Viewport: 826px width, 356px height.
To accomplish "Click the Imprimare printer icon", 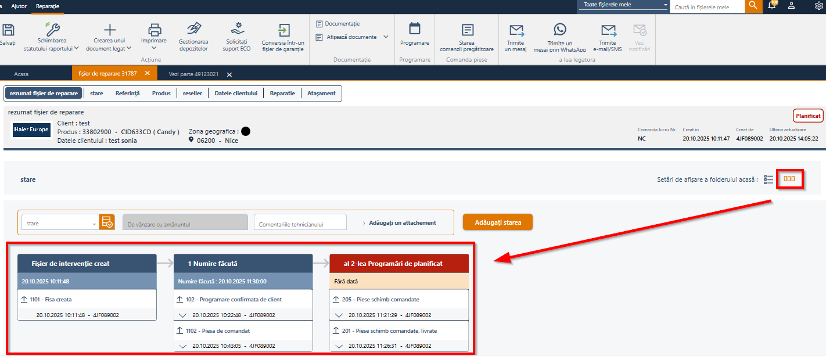I will 154,30.
